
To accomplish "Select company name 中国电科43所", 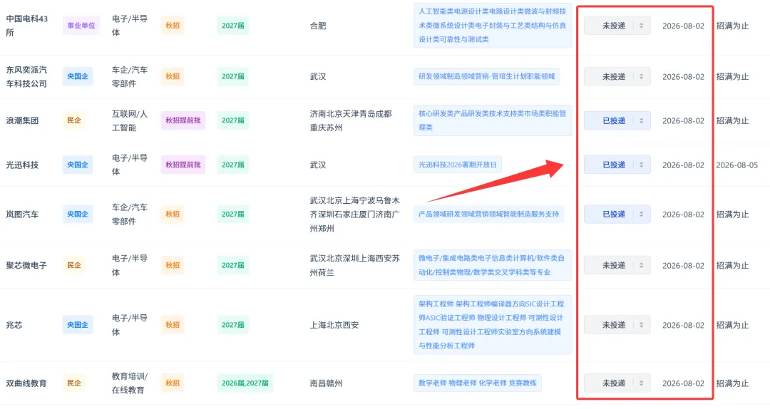I will (x=27, y=26).
